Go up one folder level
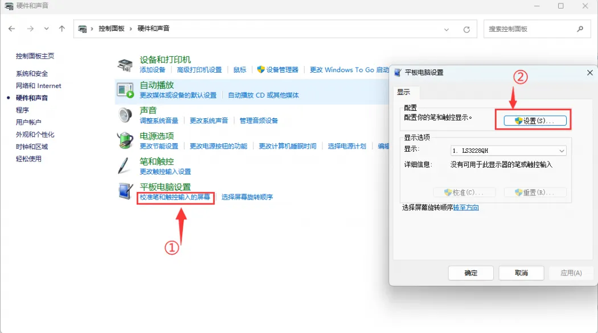The width and height of the screenshot is (598, 333). pyautogui.click(x=62, y=28)
